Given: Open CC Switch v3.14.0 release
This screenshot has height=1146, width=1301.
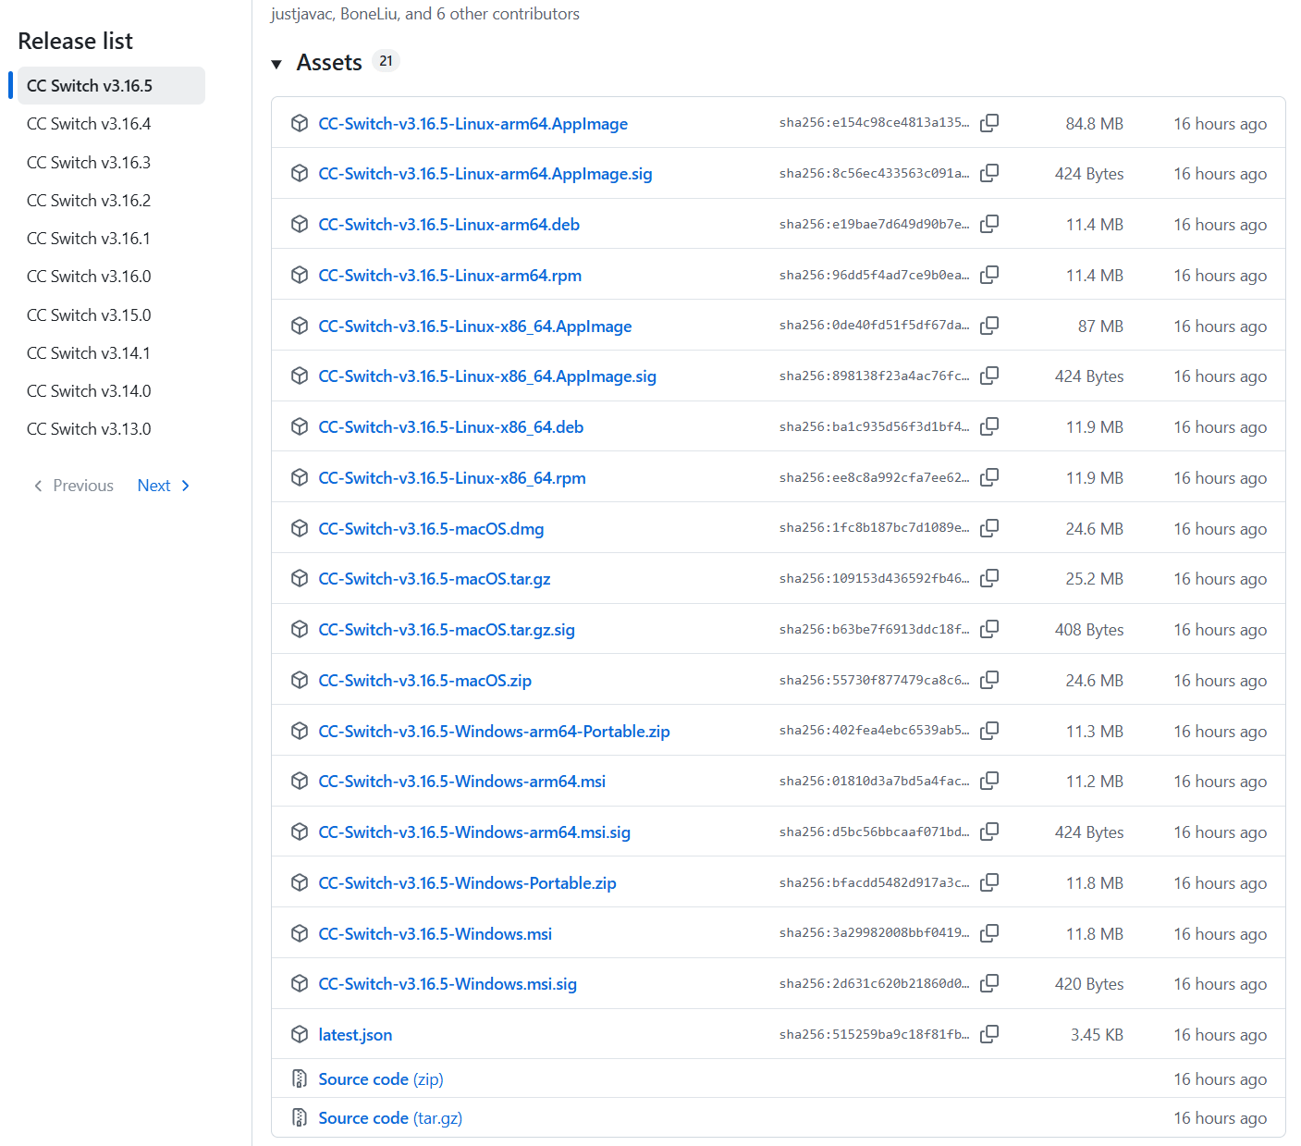Looking at the screenshot, I should pyautogui.click(x=89, y=391).
